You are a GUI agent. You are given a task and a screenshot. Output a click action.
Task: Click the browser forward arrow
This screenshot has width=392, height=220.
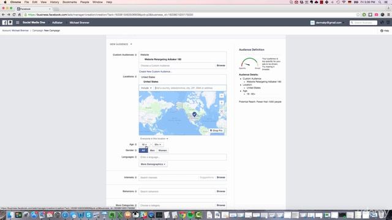(x=9, y=15)
